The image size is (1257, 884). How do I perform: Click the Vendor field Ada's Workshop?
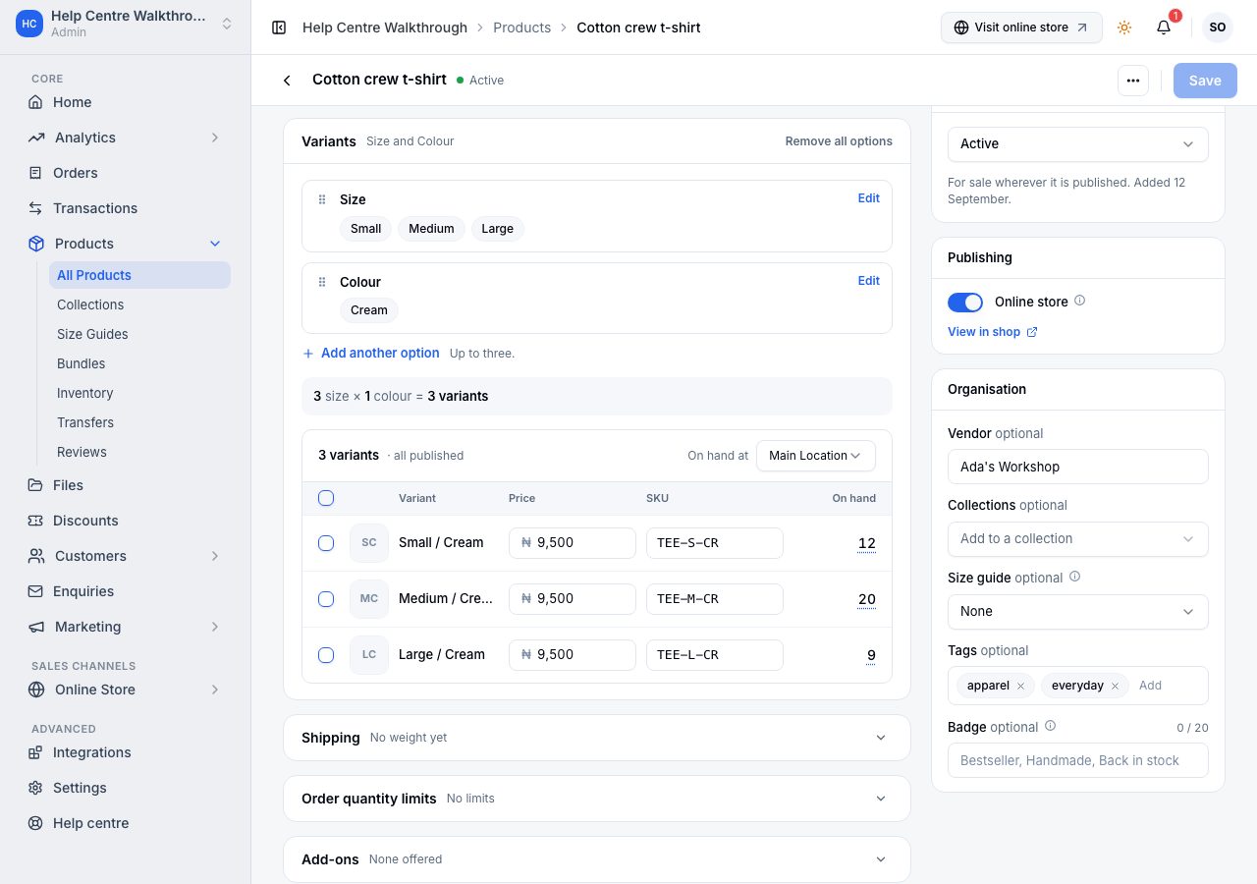[x=1078, y=467]
